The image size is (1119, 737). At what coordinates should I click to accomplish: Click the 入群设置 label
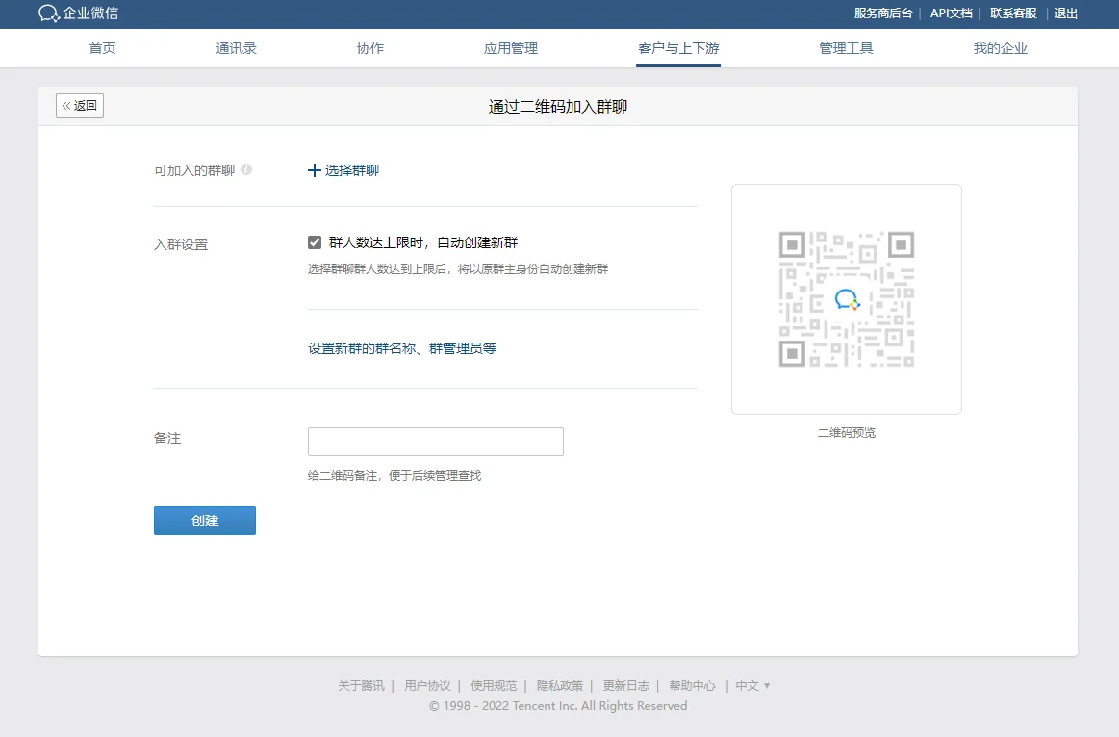coord(181,244)
